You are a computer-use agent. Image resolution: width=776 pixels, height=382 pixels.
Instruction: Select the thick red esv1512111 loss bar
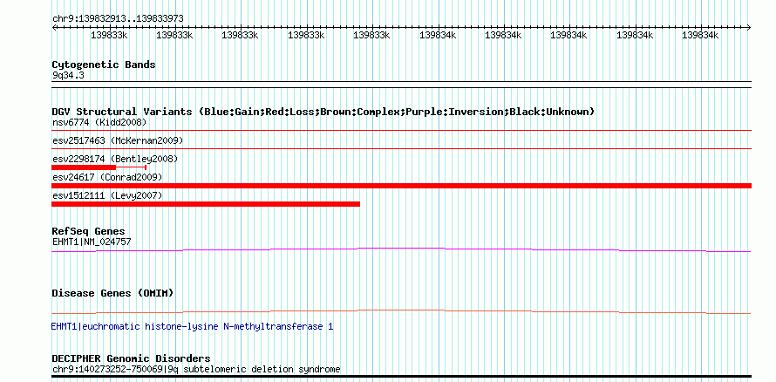pyautogui.click(x=206, y=204)
